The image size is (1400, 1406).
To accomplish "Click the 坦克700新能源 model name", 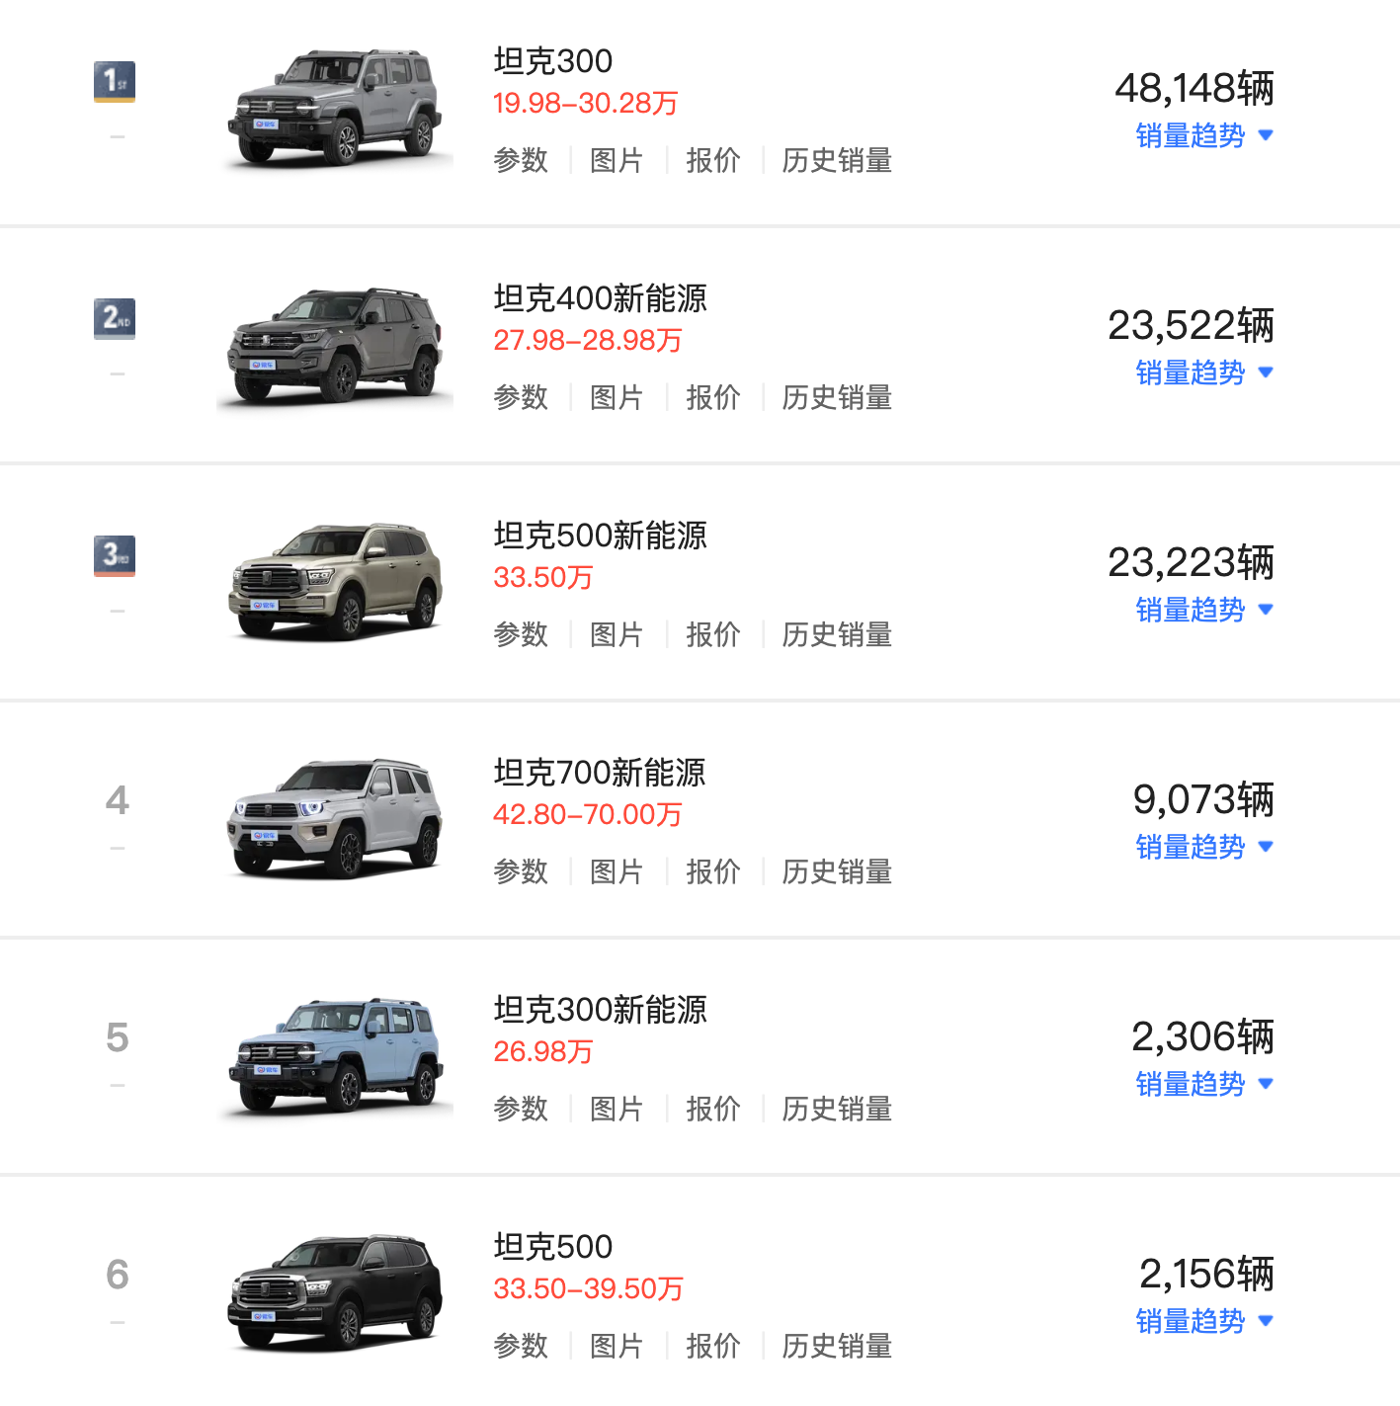I will [599, 773].
